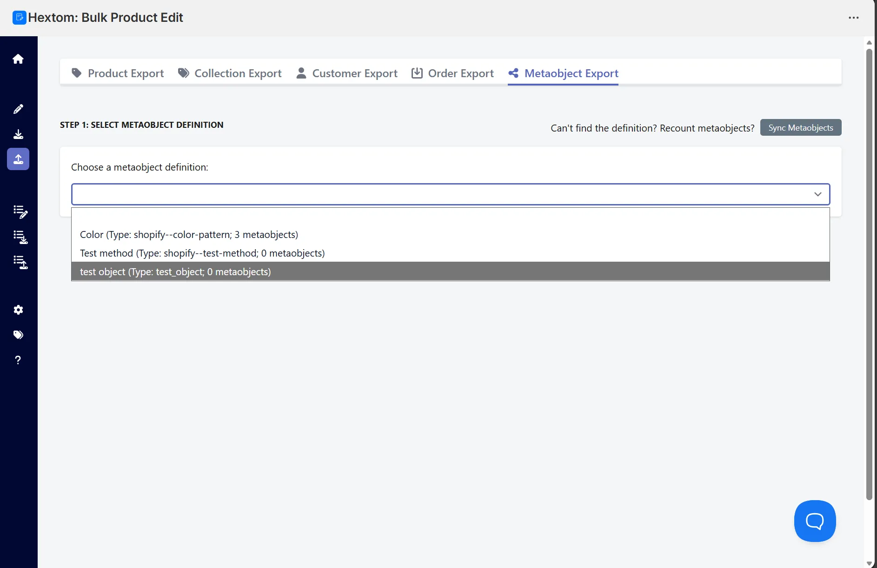Open the task list with pencil icon

tap(20, 211)
